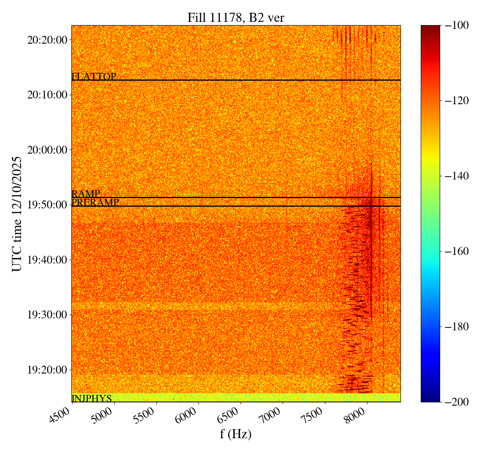Click the 20:00:00 time tick label
Screen dimensions: 495x453
pos(47,149)
